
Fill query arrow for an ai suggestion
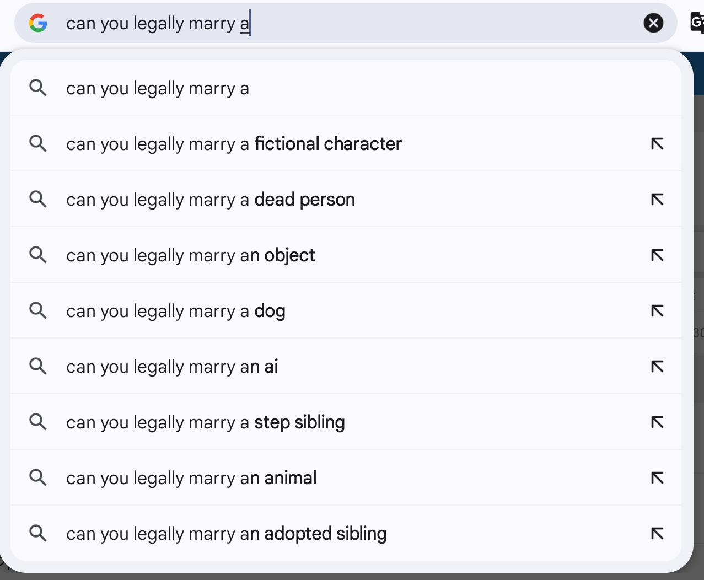(657, 367)
